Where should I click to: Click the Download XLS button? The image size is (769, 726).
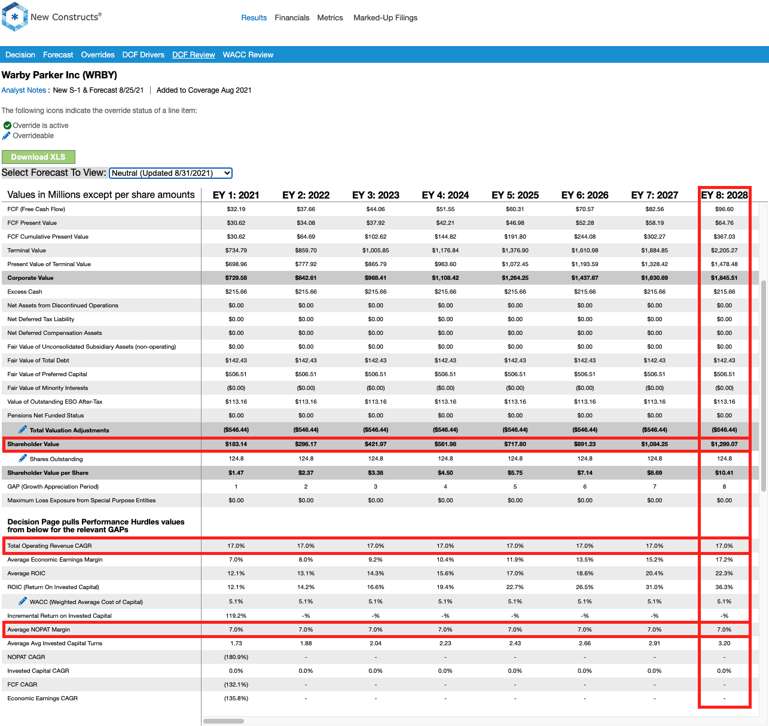38,157
